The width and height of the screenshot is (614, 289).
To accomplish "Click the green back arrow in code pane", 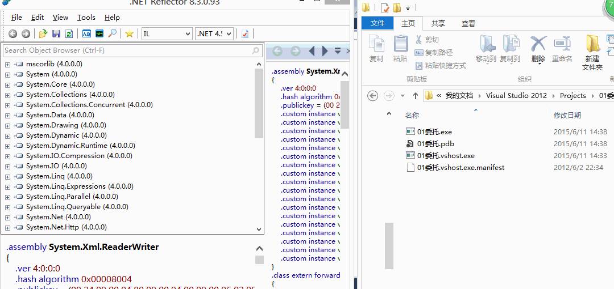I will (277, 51).
